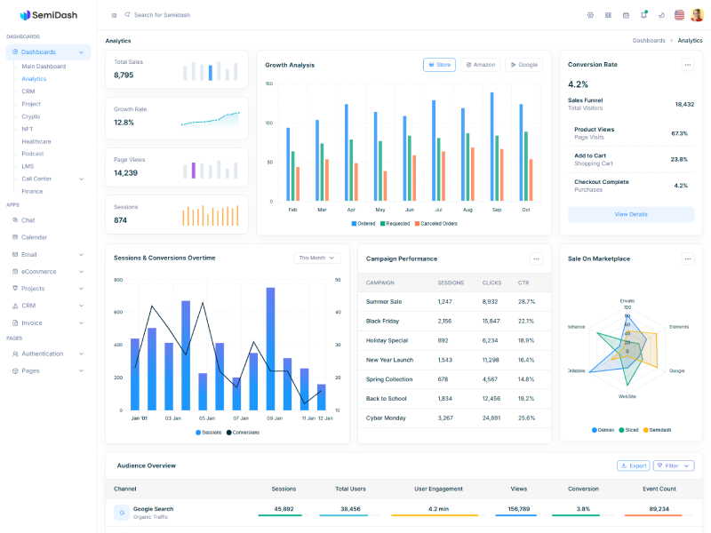Click the Projects sidebar icon
Viewport: 711px width, 533px height.
coord(15,288)
